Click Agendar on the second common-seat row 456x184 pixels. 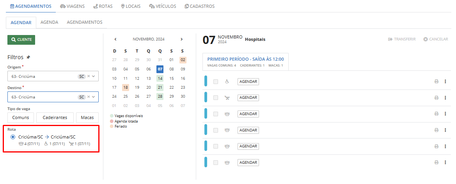pyautogui.click(x=248, y=130)
